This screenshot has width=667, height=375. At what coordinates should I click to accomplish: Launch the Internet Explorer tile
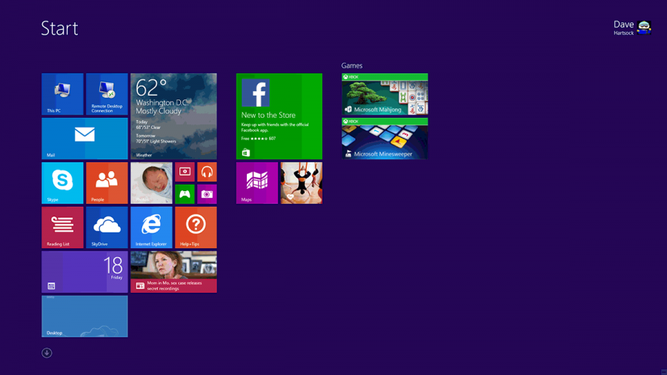pyautogui.click(x=151, y=228)
